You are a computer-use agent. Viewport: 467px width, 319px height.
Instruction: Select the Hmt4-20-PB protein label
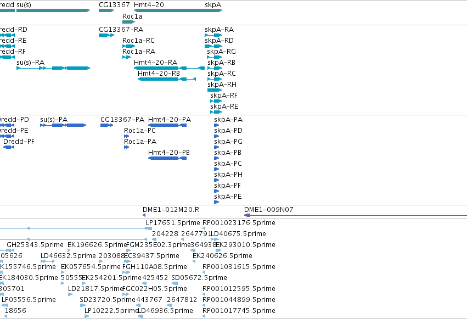[x=169, y=153]
